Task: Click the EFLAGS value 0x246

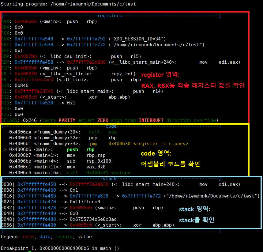Action: (x=30, y=120)
